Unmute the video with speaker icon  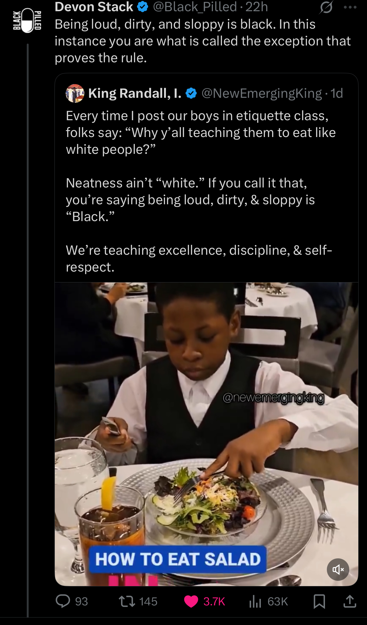[x=338, y=570]
